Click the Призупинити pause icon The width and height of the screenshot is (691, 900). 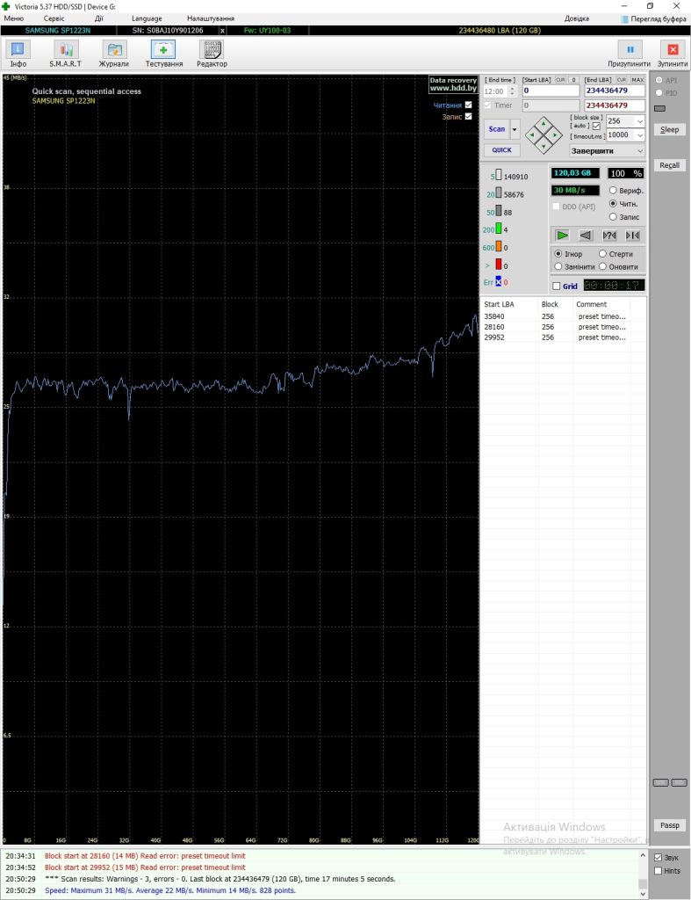pyautogui.click(x=630, y=49)
